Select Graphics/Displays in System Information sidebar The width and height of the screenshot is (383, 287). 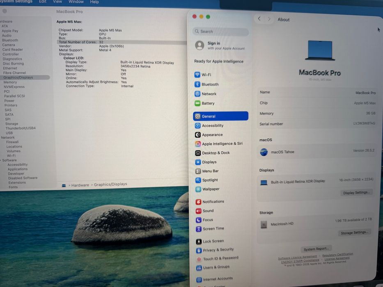point(18,77)
